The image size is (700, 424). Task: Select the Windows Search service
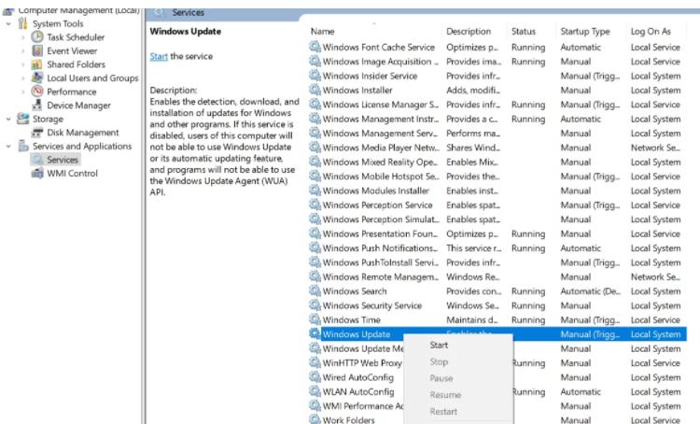coord(497,291)
